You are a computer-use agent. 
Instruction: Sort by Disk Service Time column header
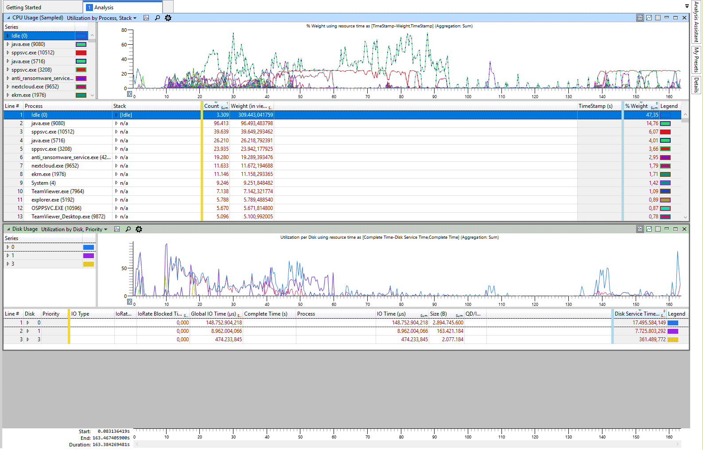pos(639,314)
